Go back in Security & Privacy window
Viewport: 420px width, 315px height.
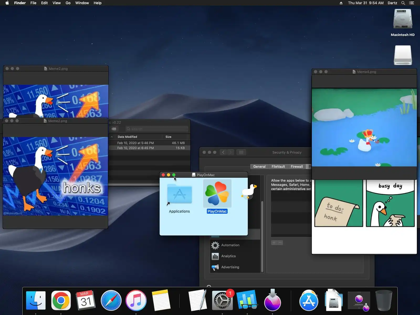(223, 152)
